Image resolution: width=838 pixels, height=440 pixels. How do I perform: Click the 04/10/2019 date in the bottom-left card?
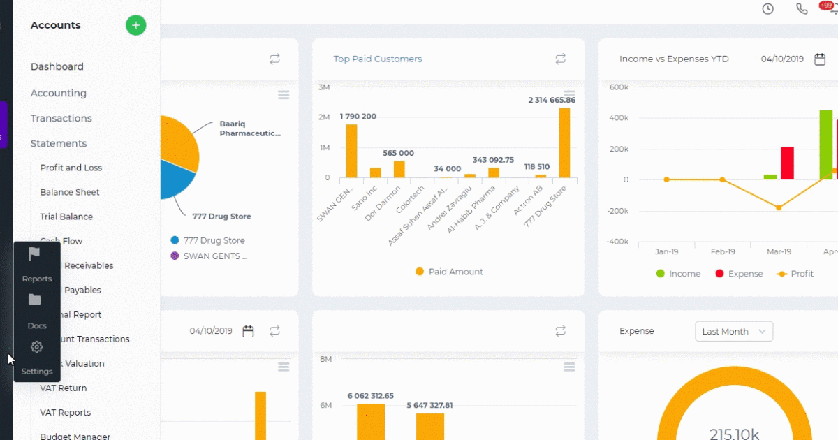click(211, 331)
